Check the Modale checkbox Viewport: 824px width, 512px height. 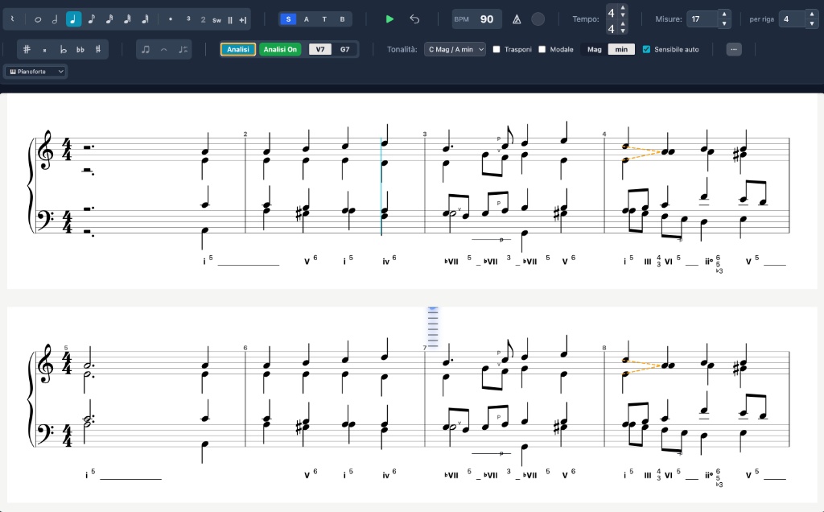click(x=542, y=49)
